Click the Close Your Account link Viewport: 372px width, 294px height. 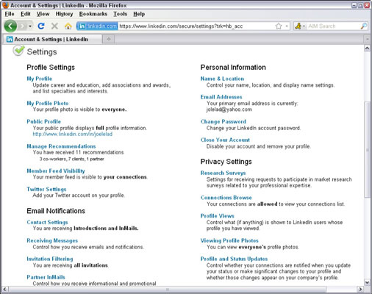click(225, 140)
